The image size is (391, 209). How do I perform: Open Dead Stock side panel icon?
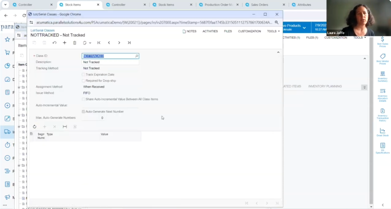(382, 132)
